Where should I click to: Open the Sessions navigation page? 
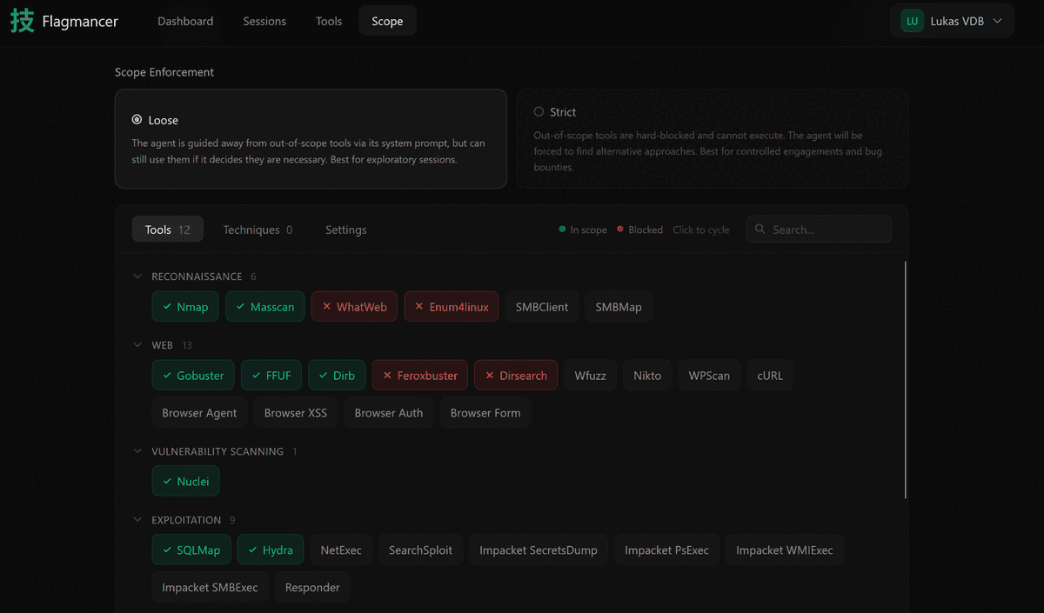264,21
